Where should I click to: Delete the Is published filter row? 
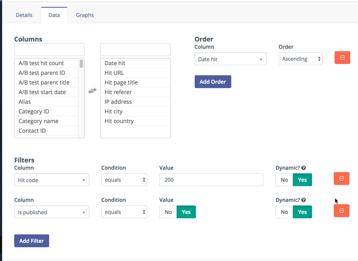(342, 211)
